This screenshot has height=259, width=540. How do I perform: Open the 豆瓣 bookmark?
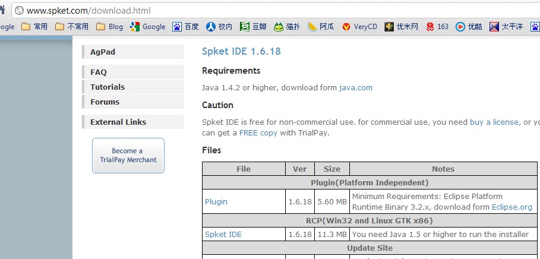pos(253,27)
